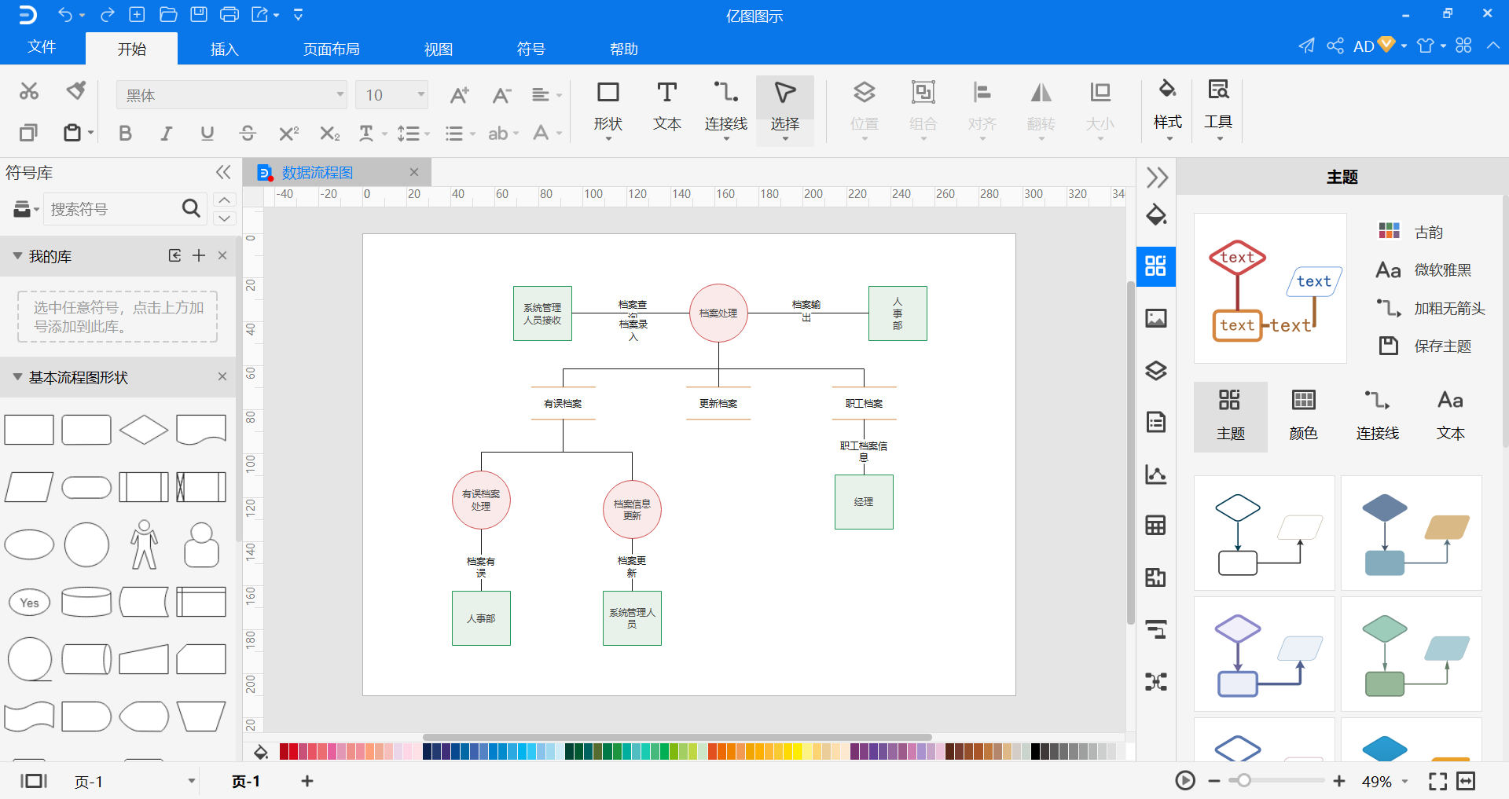
Task: Open the 页面布局 ribbon tab
Action: [331, 49]
